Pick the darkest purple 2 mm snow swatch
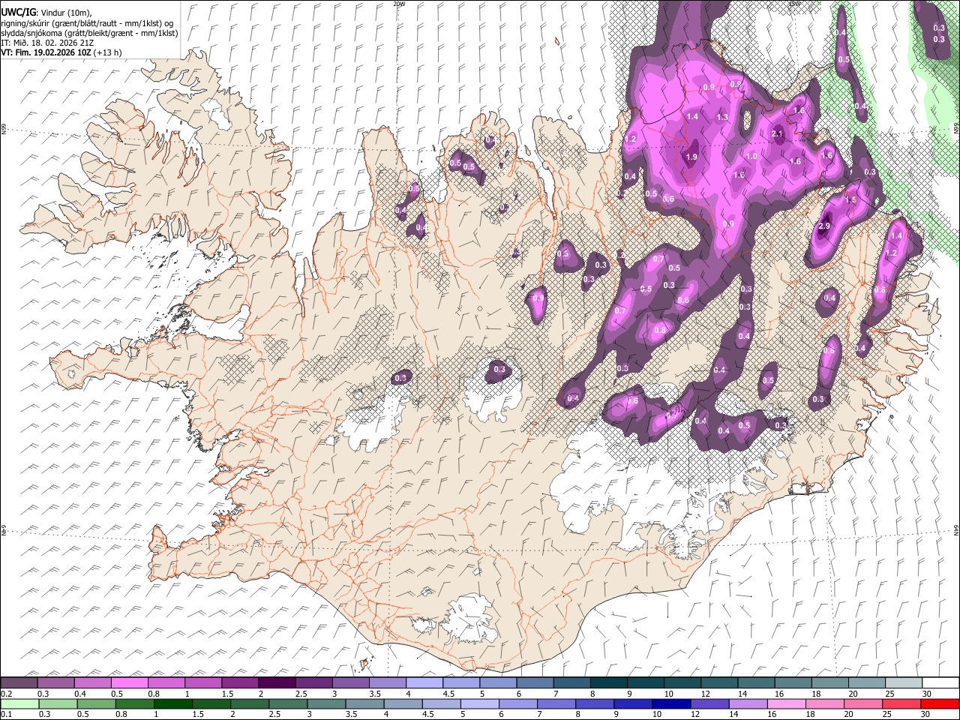This screenshot has width=960, height=720. (x=277, y=683)
